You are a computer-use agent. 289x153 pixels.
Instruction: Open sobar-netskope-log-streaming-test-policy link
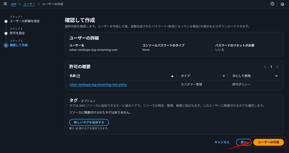pyautogui.click(x=98, y=85)
